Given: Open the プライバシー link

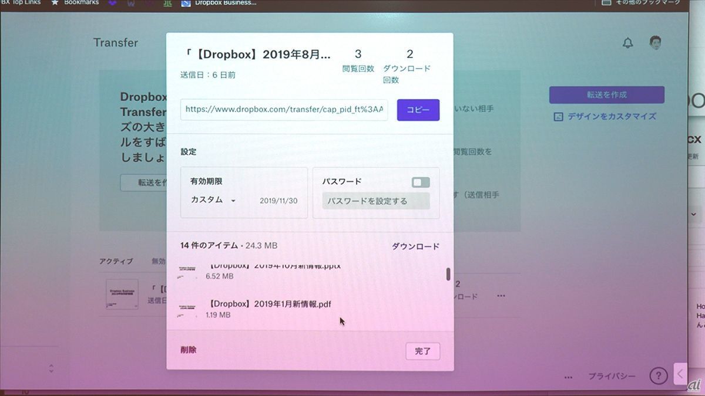Looking at the screenshot, I should (612, 376).
